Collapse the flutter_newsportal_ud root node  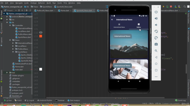pyautogui.click(x=4, y=14)
